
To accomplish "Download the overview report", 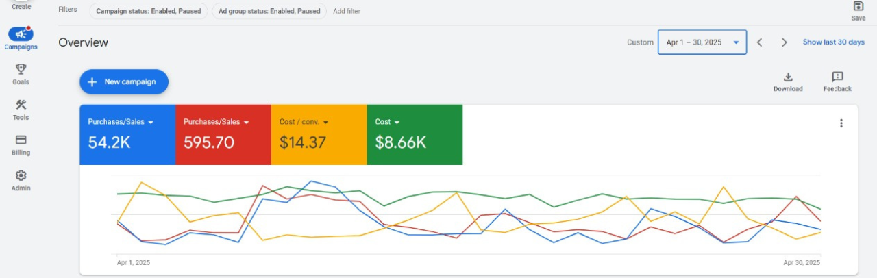I will [788, 77].
